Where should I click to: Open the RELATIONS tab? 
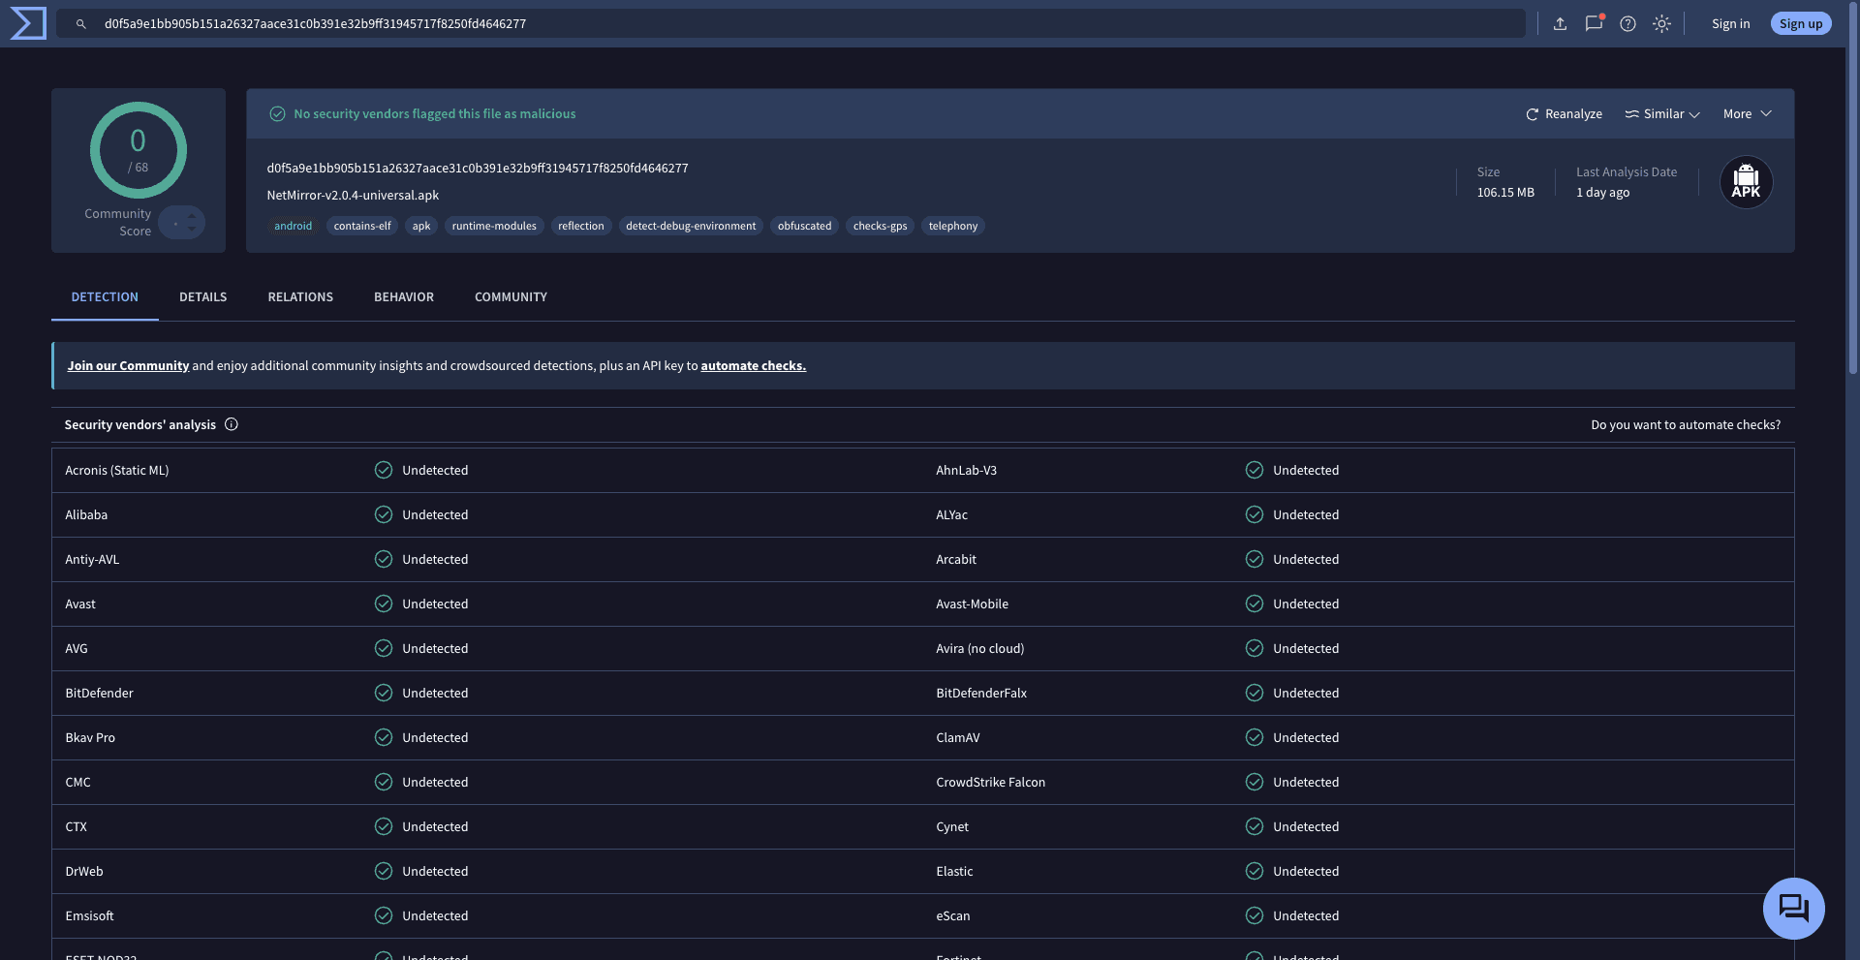point(300,297)
